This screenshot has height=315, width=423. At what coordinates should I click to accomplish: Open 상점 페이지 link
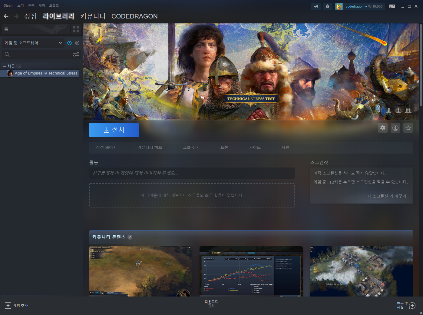click(x=106, y=148)
